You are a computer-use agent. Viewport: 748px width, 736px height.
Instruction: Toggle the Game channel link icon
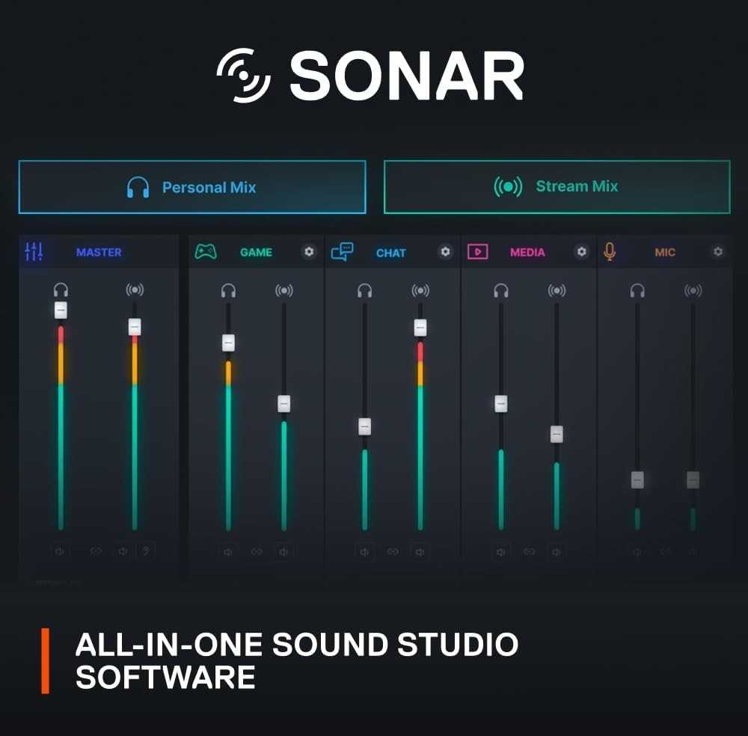(257, 552)
